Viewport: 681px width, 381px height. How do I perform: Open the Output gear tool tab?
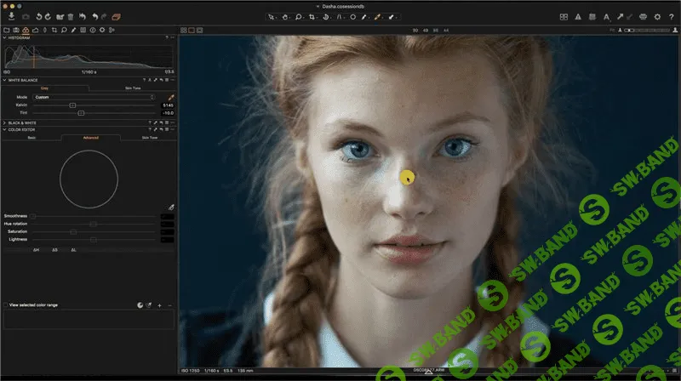pyautogui.click(x=102, y=30)
